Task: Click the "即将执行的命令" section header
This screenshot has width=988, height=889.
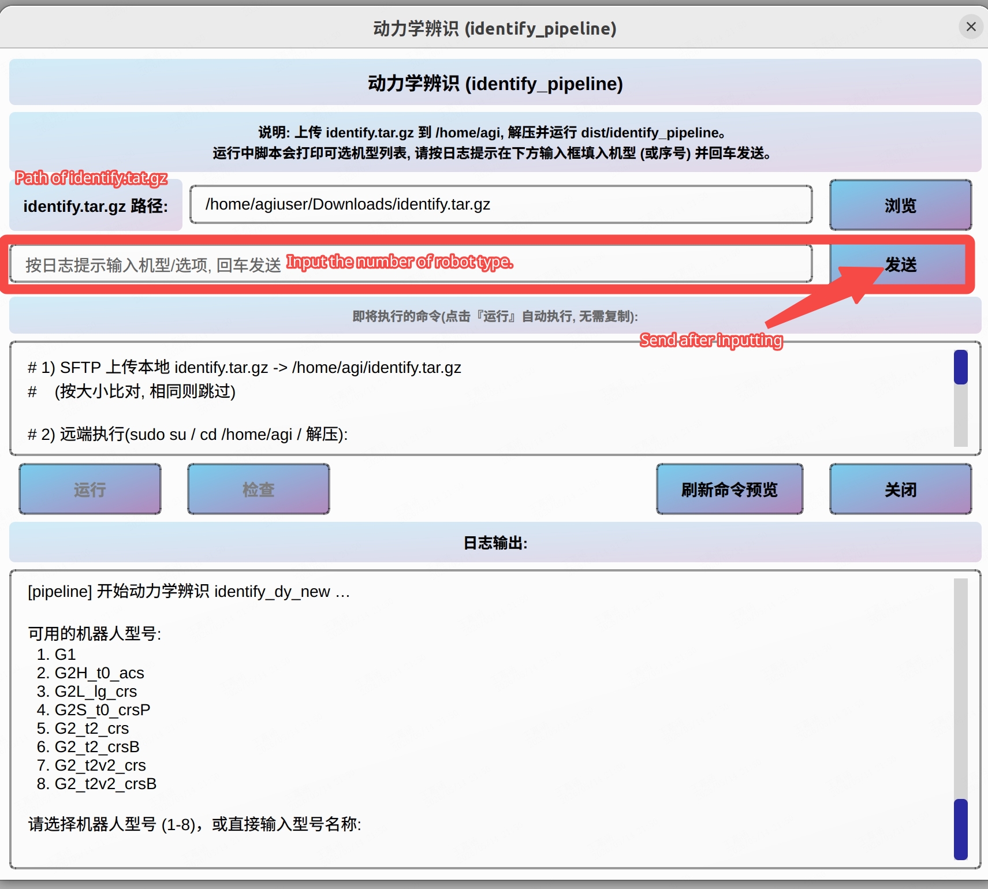Action: (495, 316)
